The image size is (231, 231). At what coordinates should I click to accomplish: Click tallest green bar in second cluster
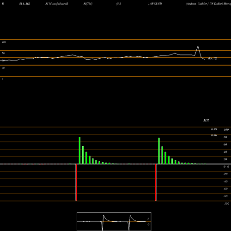159,151
